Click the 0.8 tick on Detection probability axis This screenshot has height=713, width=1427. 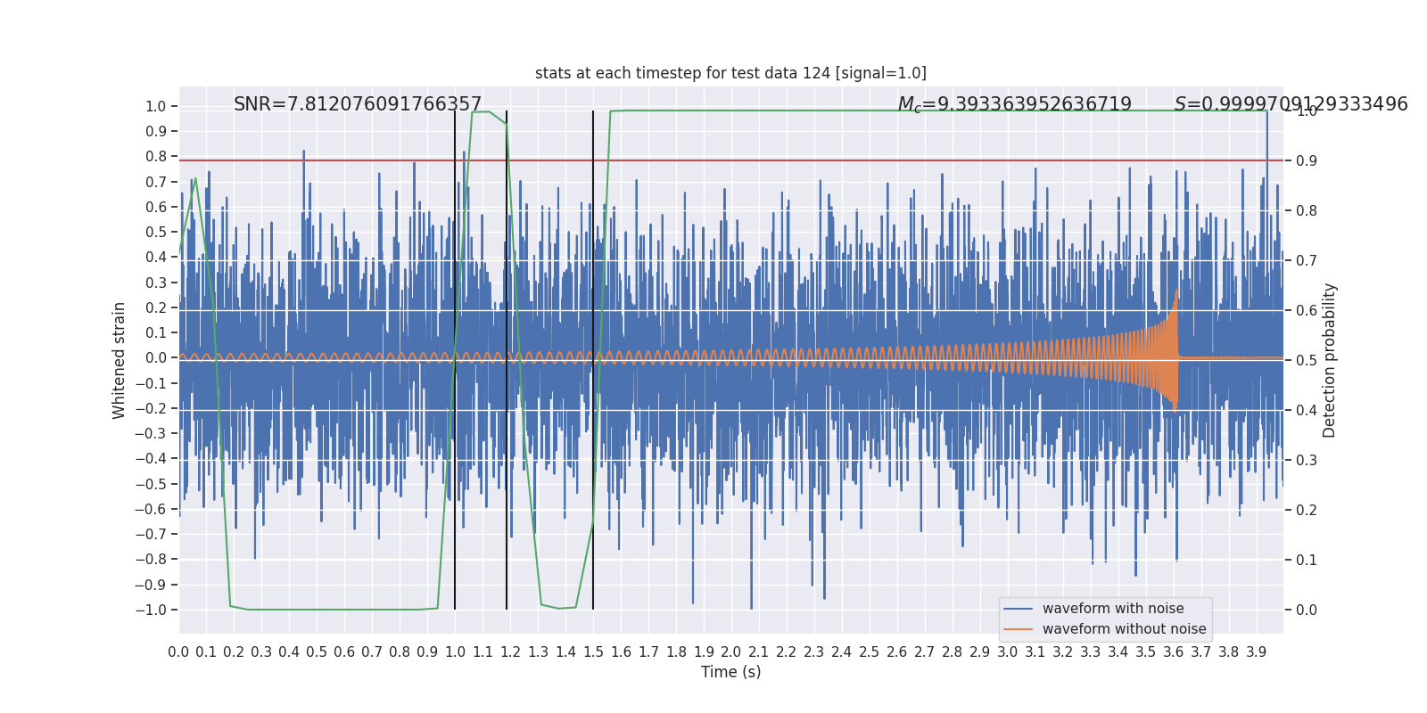[1307, 211]
